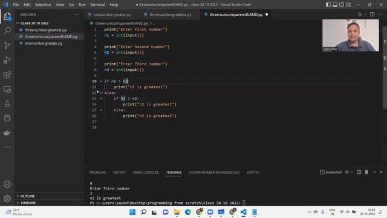Select the powershell terminal entry
The width and height of the screenshot is (387, 218).
(x=331, y=172)
